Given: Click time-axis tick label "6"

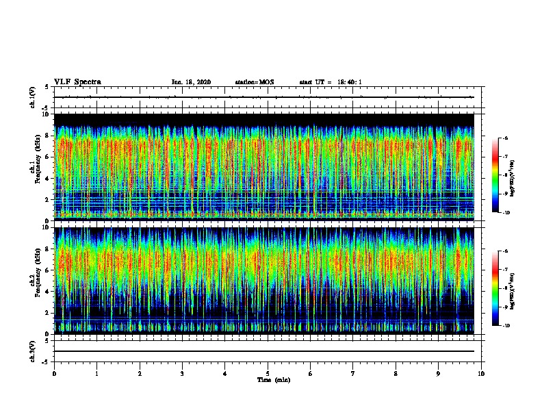Looking at the screenshot, I should pos(311,374).
